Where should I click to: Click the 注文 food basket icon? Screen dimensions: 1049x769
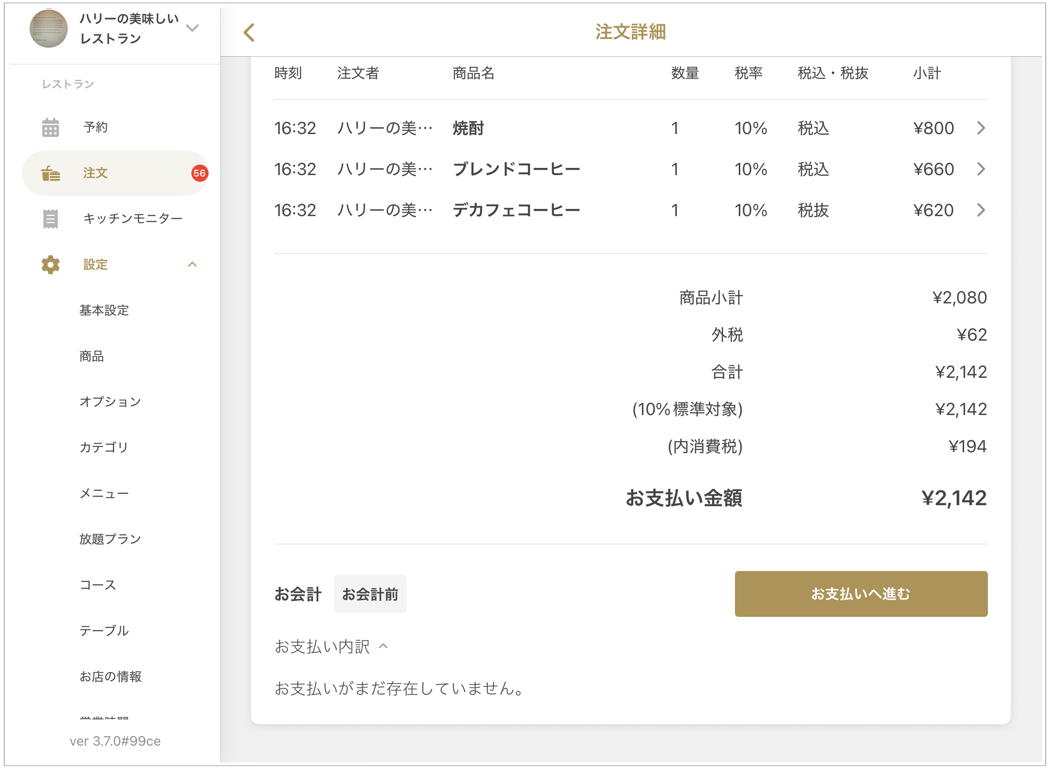51,173
